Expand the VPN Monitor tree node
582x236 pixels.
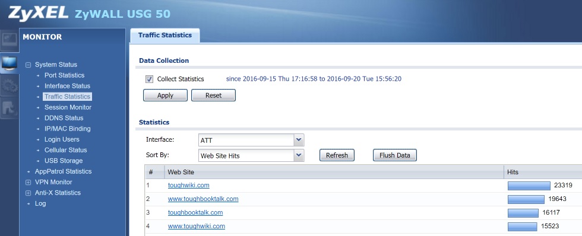28,182
